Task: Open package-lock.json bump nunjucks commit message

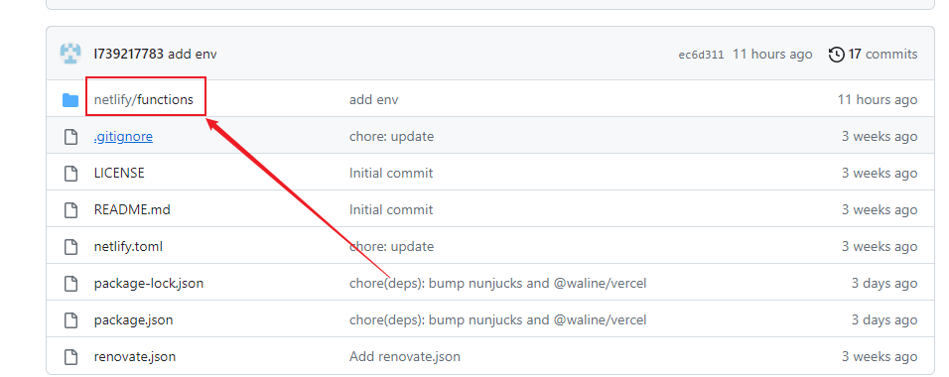Action: pyautogui.click(x=497, y=283)
